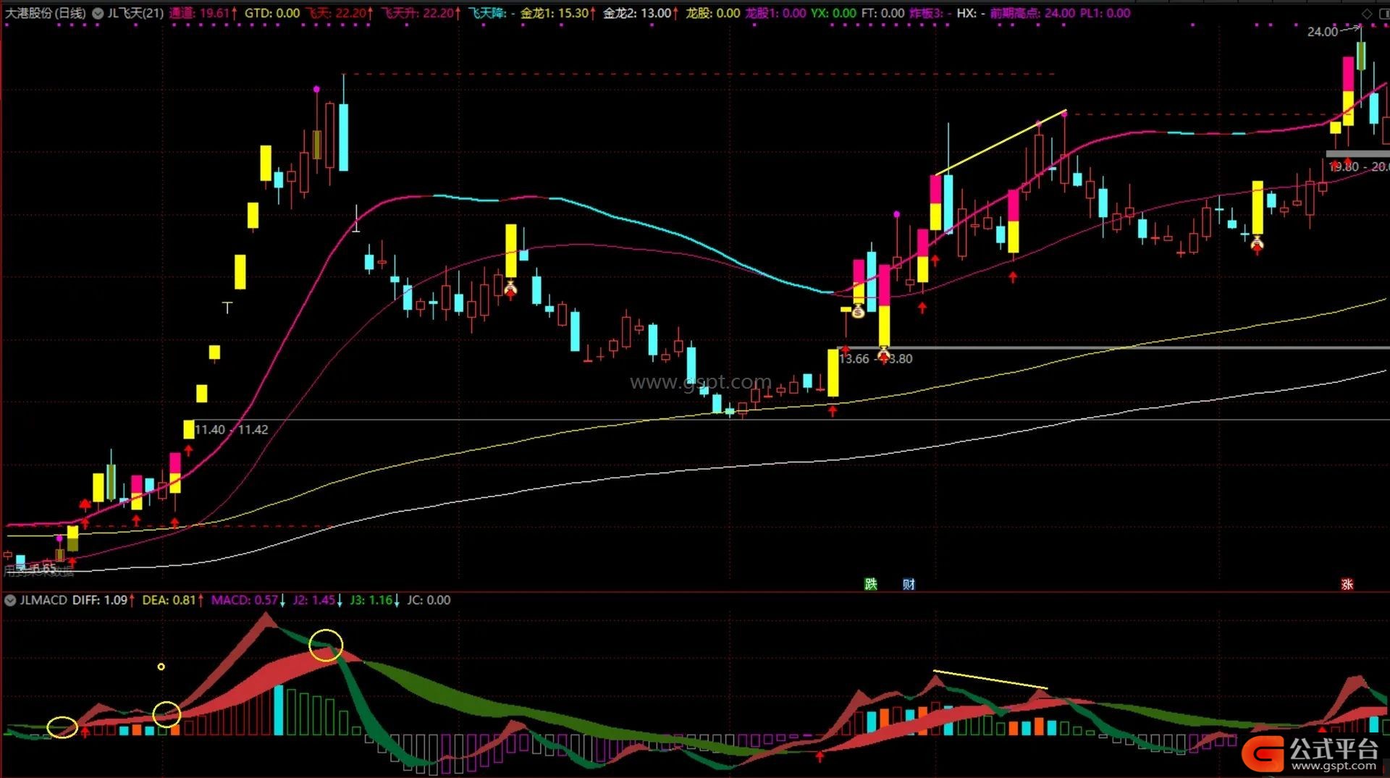
Task: Click the 飞天: 22.20 value
Action: coord(339,13)
